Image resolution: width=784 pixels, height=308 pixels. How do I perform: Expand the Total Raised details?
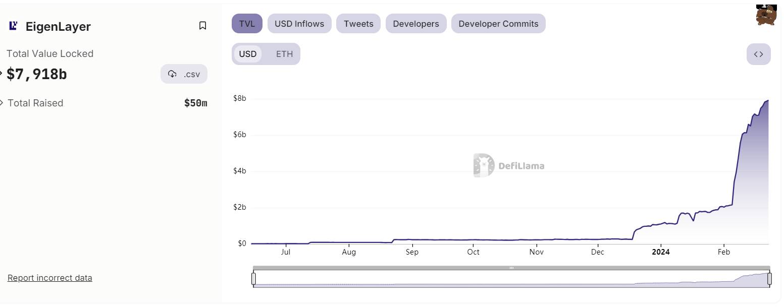(x=2, y=103)
